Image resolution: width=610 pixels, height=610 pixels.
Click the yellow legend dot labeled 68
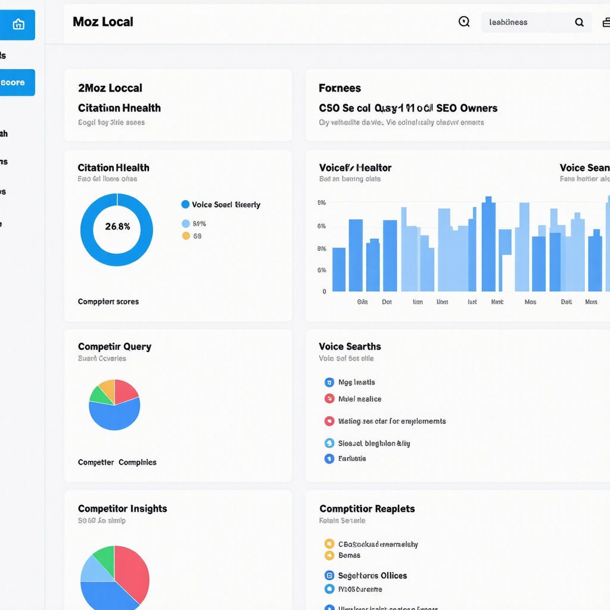tap(186, 236)
